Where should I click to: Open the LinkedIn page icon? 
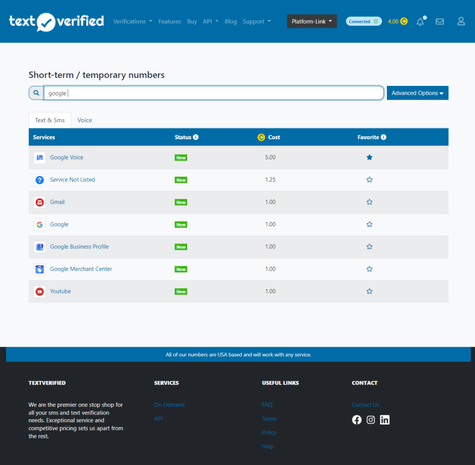(x=385, y=420)
